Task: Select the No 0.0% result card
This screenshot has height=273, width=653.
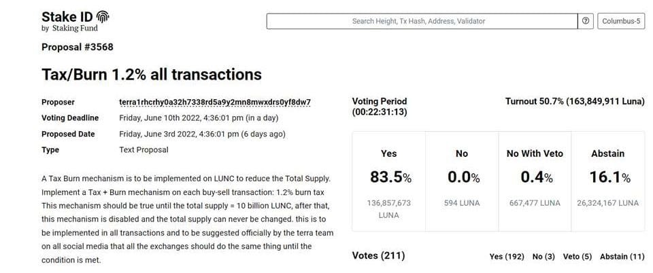Action: (x=462, y=181)
